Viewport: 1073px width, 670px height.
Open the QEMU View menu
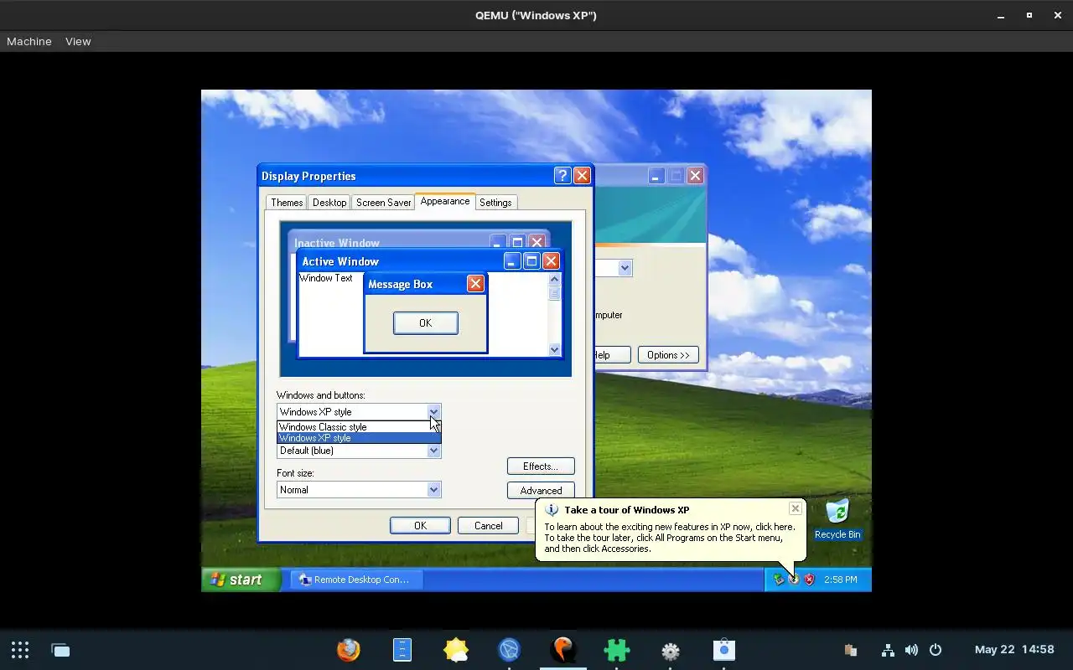pos(78,41)
